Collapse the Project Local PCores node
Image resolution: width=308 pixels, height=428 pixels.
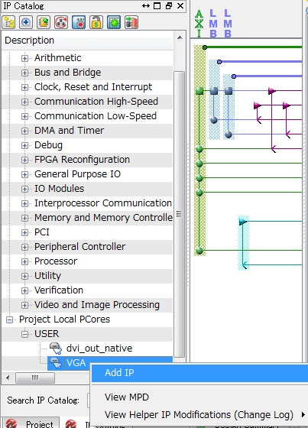coord(10,319)
